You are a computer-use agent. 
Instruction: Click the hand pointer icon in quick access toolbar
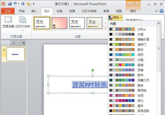point(28,4)
